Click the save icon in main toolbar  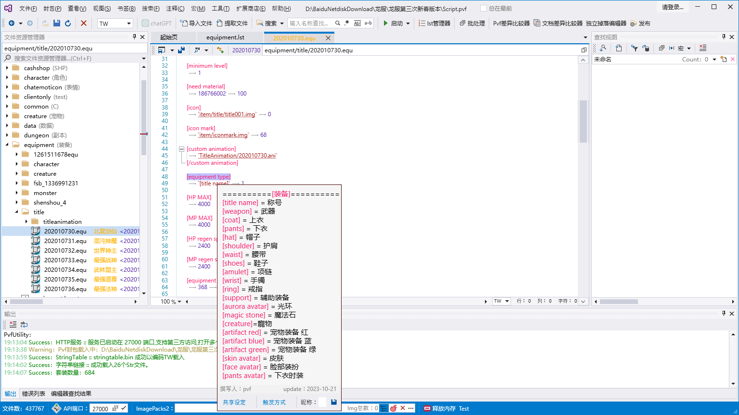(x=57, y=23)
